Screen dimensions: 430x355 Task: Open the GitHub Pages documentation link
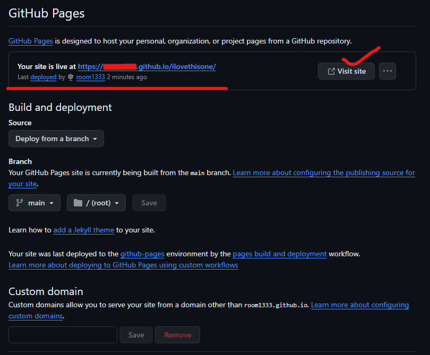(x=30, y=41)
